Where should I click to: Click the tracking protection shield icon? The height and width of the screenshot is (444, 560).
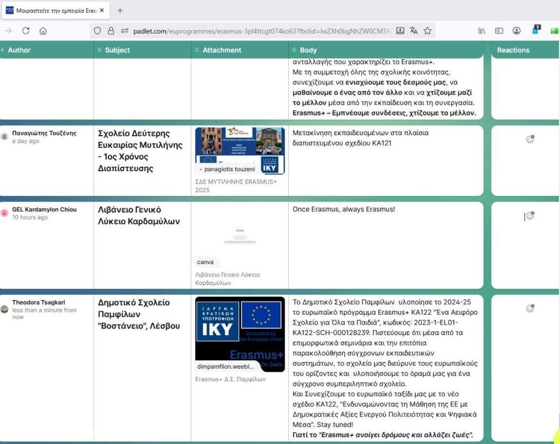point(98,31)
